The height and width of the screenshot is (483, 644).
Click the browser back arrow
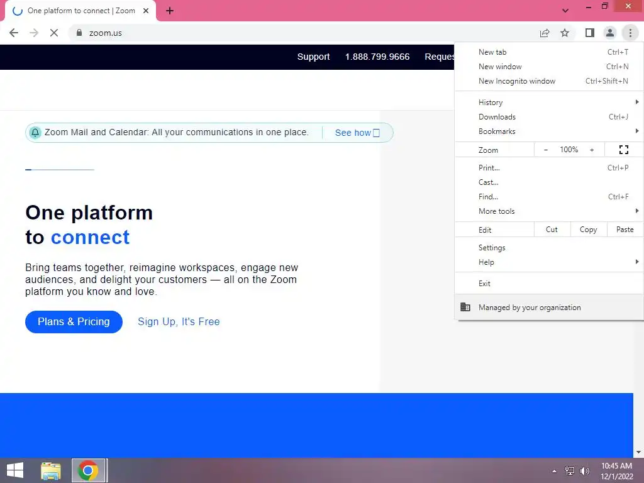[14, 33]
